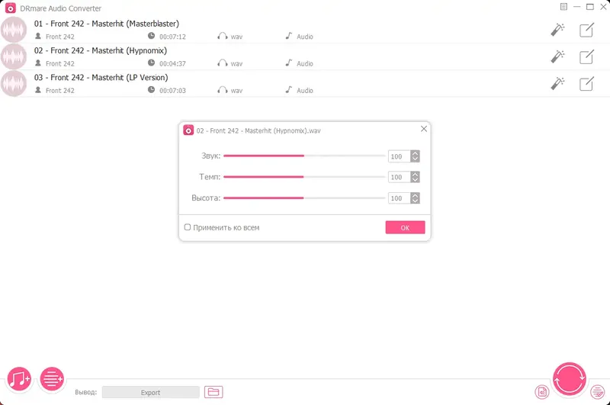This screenshot has height=405, width=610.
Task: Start conversion with the round convert button
Action: [x=569, y=378]
